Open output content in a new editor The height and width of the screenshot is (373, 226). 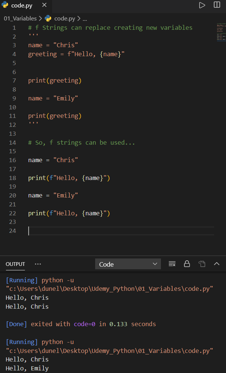202,264
